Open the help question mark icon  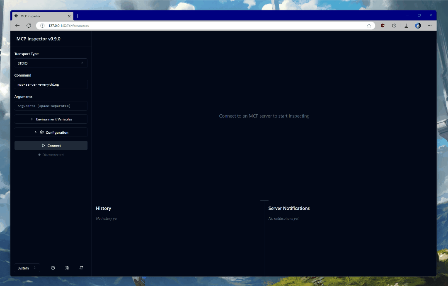(53, 268)
